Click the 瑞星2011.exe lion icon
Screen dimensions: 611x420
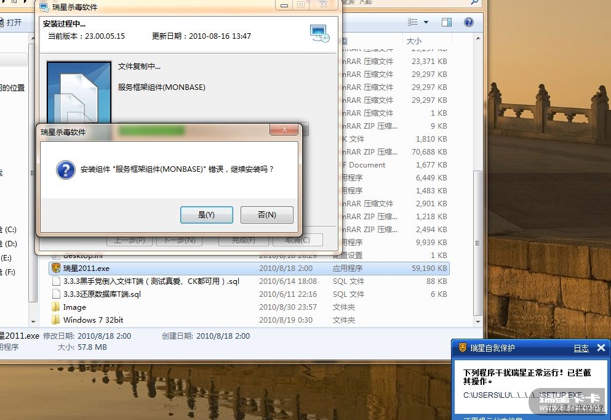[56, 269]
